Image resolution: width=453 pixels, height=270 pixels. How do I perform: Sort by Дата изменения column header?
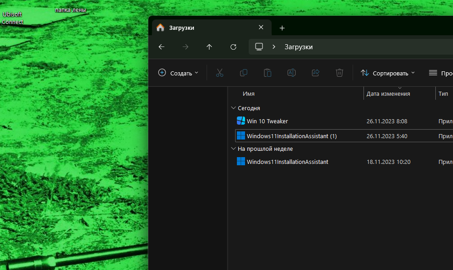pyautogui.click(x=388, y=94)
